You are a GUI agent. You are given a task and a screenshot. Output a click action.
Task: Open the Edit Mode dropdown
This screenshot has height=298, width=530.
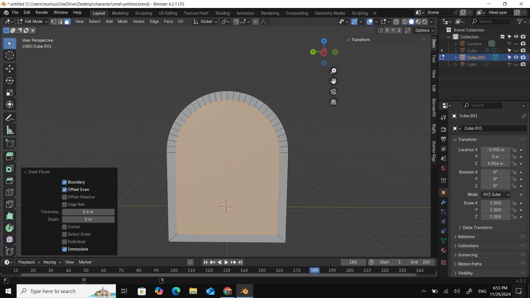coord(32,22)
